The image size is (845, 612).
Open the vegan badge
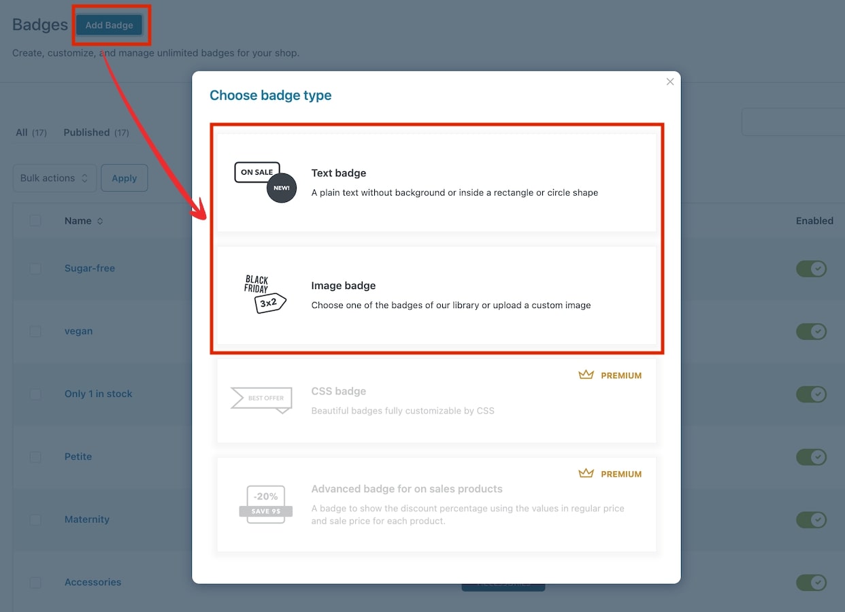point(78,331)
